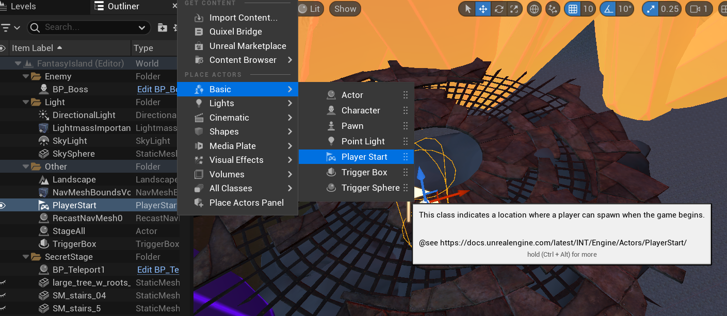
Task: Choose Player Start from the Basic submenu
Action: [x=364, y=157]
